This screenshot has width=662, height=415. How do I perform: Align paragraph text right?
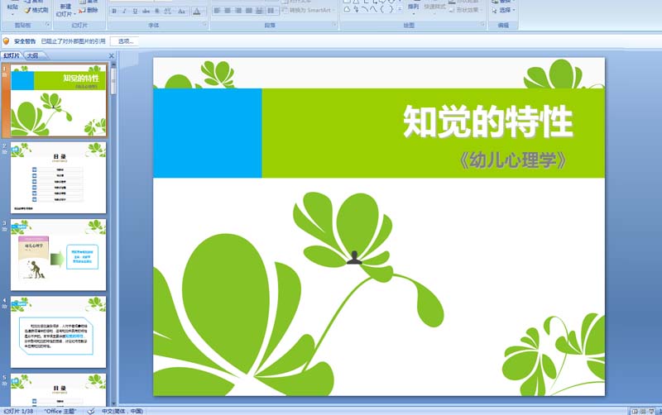tap(238, 11)
